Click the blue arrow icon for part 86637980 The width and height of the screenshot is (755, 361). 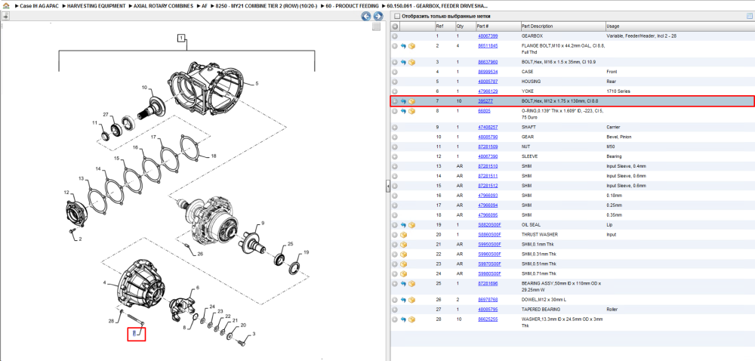point(403,62)
